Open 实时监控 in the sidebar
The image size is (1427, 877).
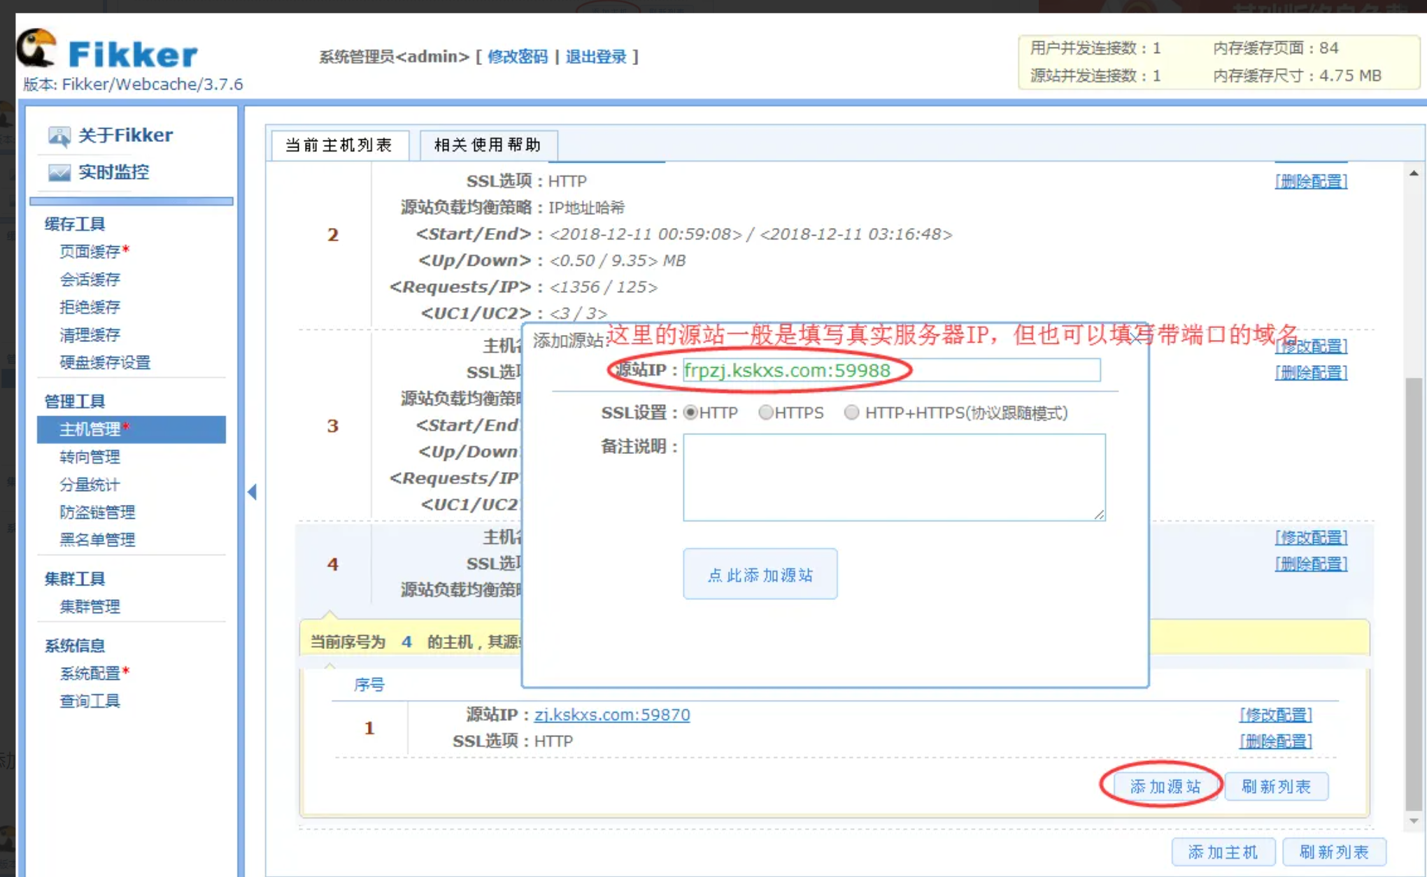[113, 172]
